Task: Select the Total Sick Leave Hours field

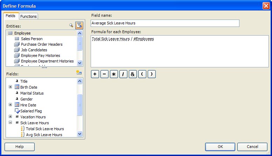Action: pyautogui.click(x=45, y=129)
